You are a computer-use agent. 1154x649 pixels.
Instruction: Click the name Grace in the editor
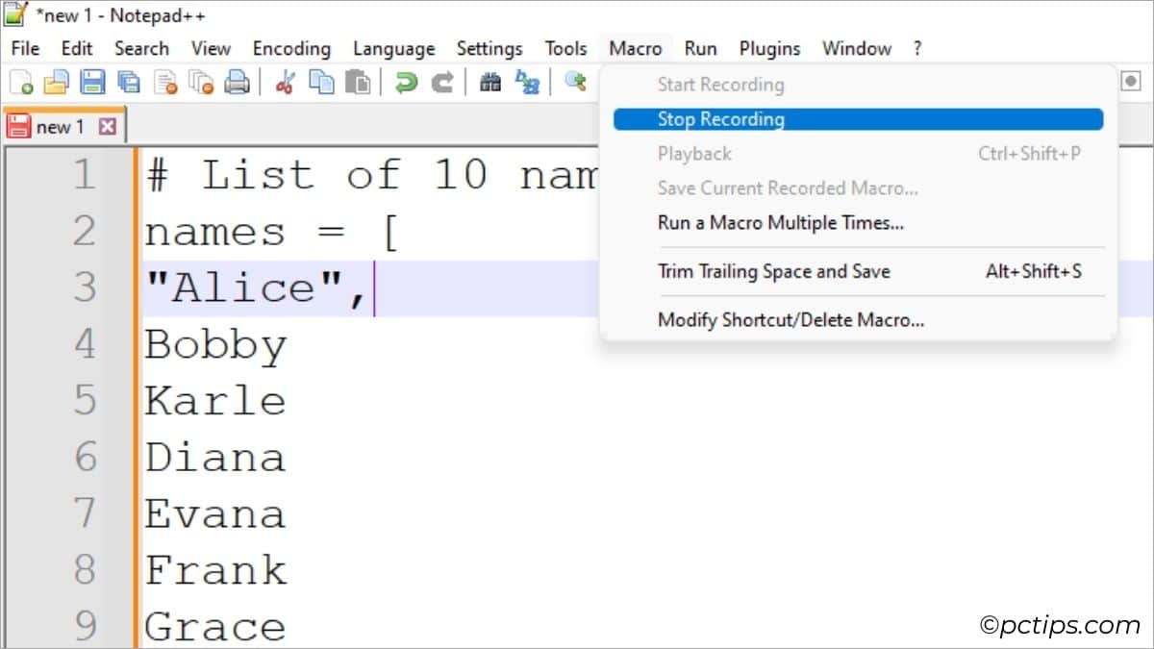[215, 627]
